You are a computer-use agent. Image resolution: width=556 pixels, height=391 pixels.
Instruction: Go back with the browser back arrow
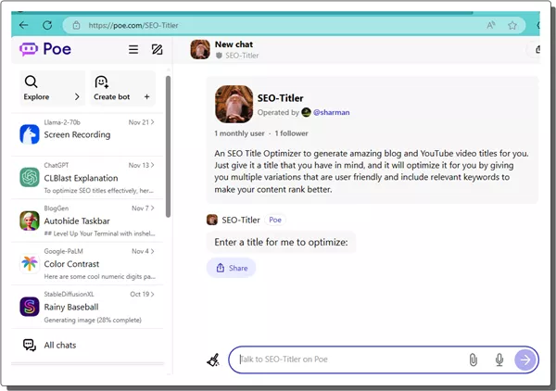(23, 25)
